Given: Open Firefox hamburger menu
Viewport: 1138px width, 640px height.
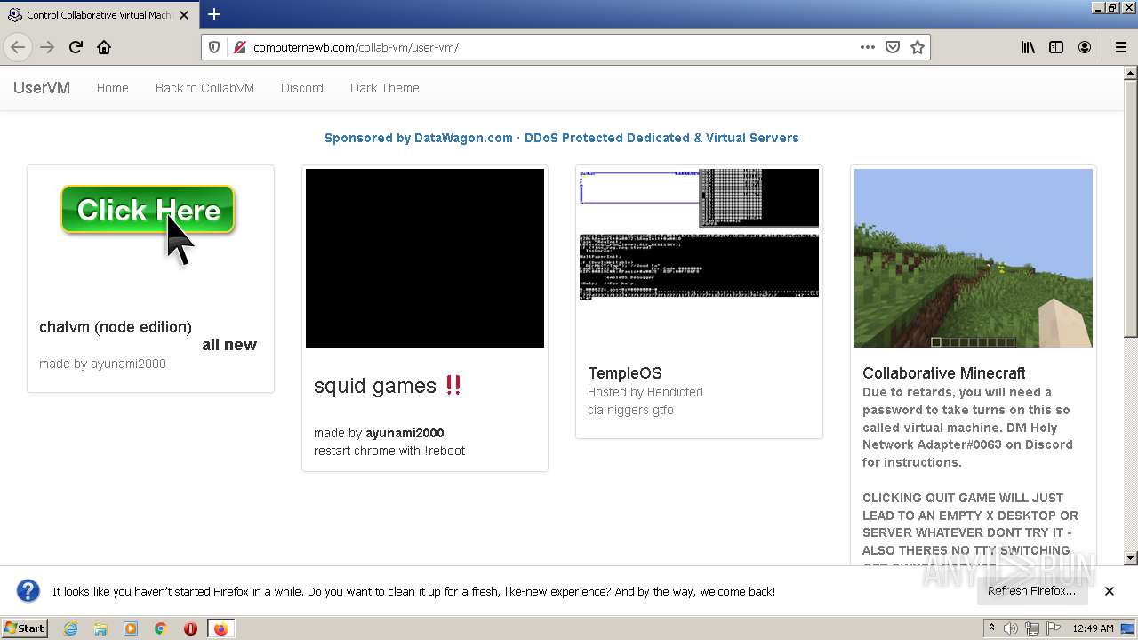Looking at the screenshot, I should (x=1120, y=47).
